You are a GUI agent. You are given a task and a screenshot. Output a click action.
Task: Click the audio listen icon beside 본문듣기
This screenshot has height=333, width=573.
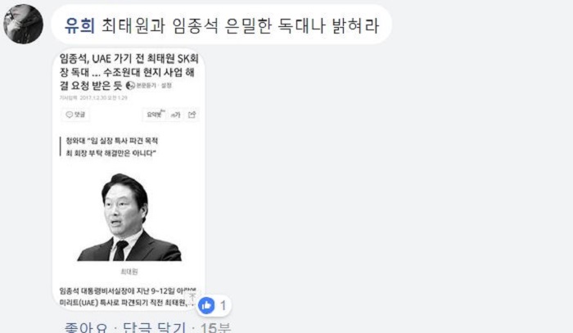click(130, 85)
